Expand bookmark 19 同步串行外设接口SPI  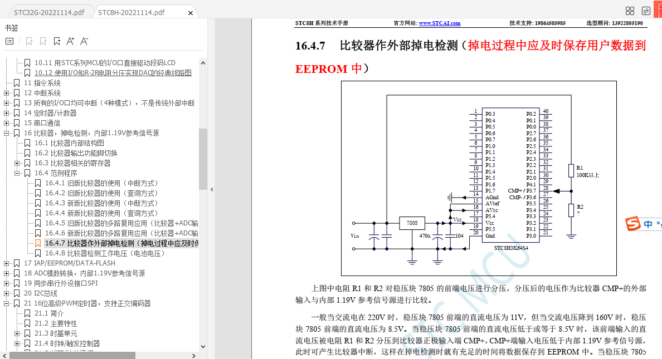[x=6, y=283]
